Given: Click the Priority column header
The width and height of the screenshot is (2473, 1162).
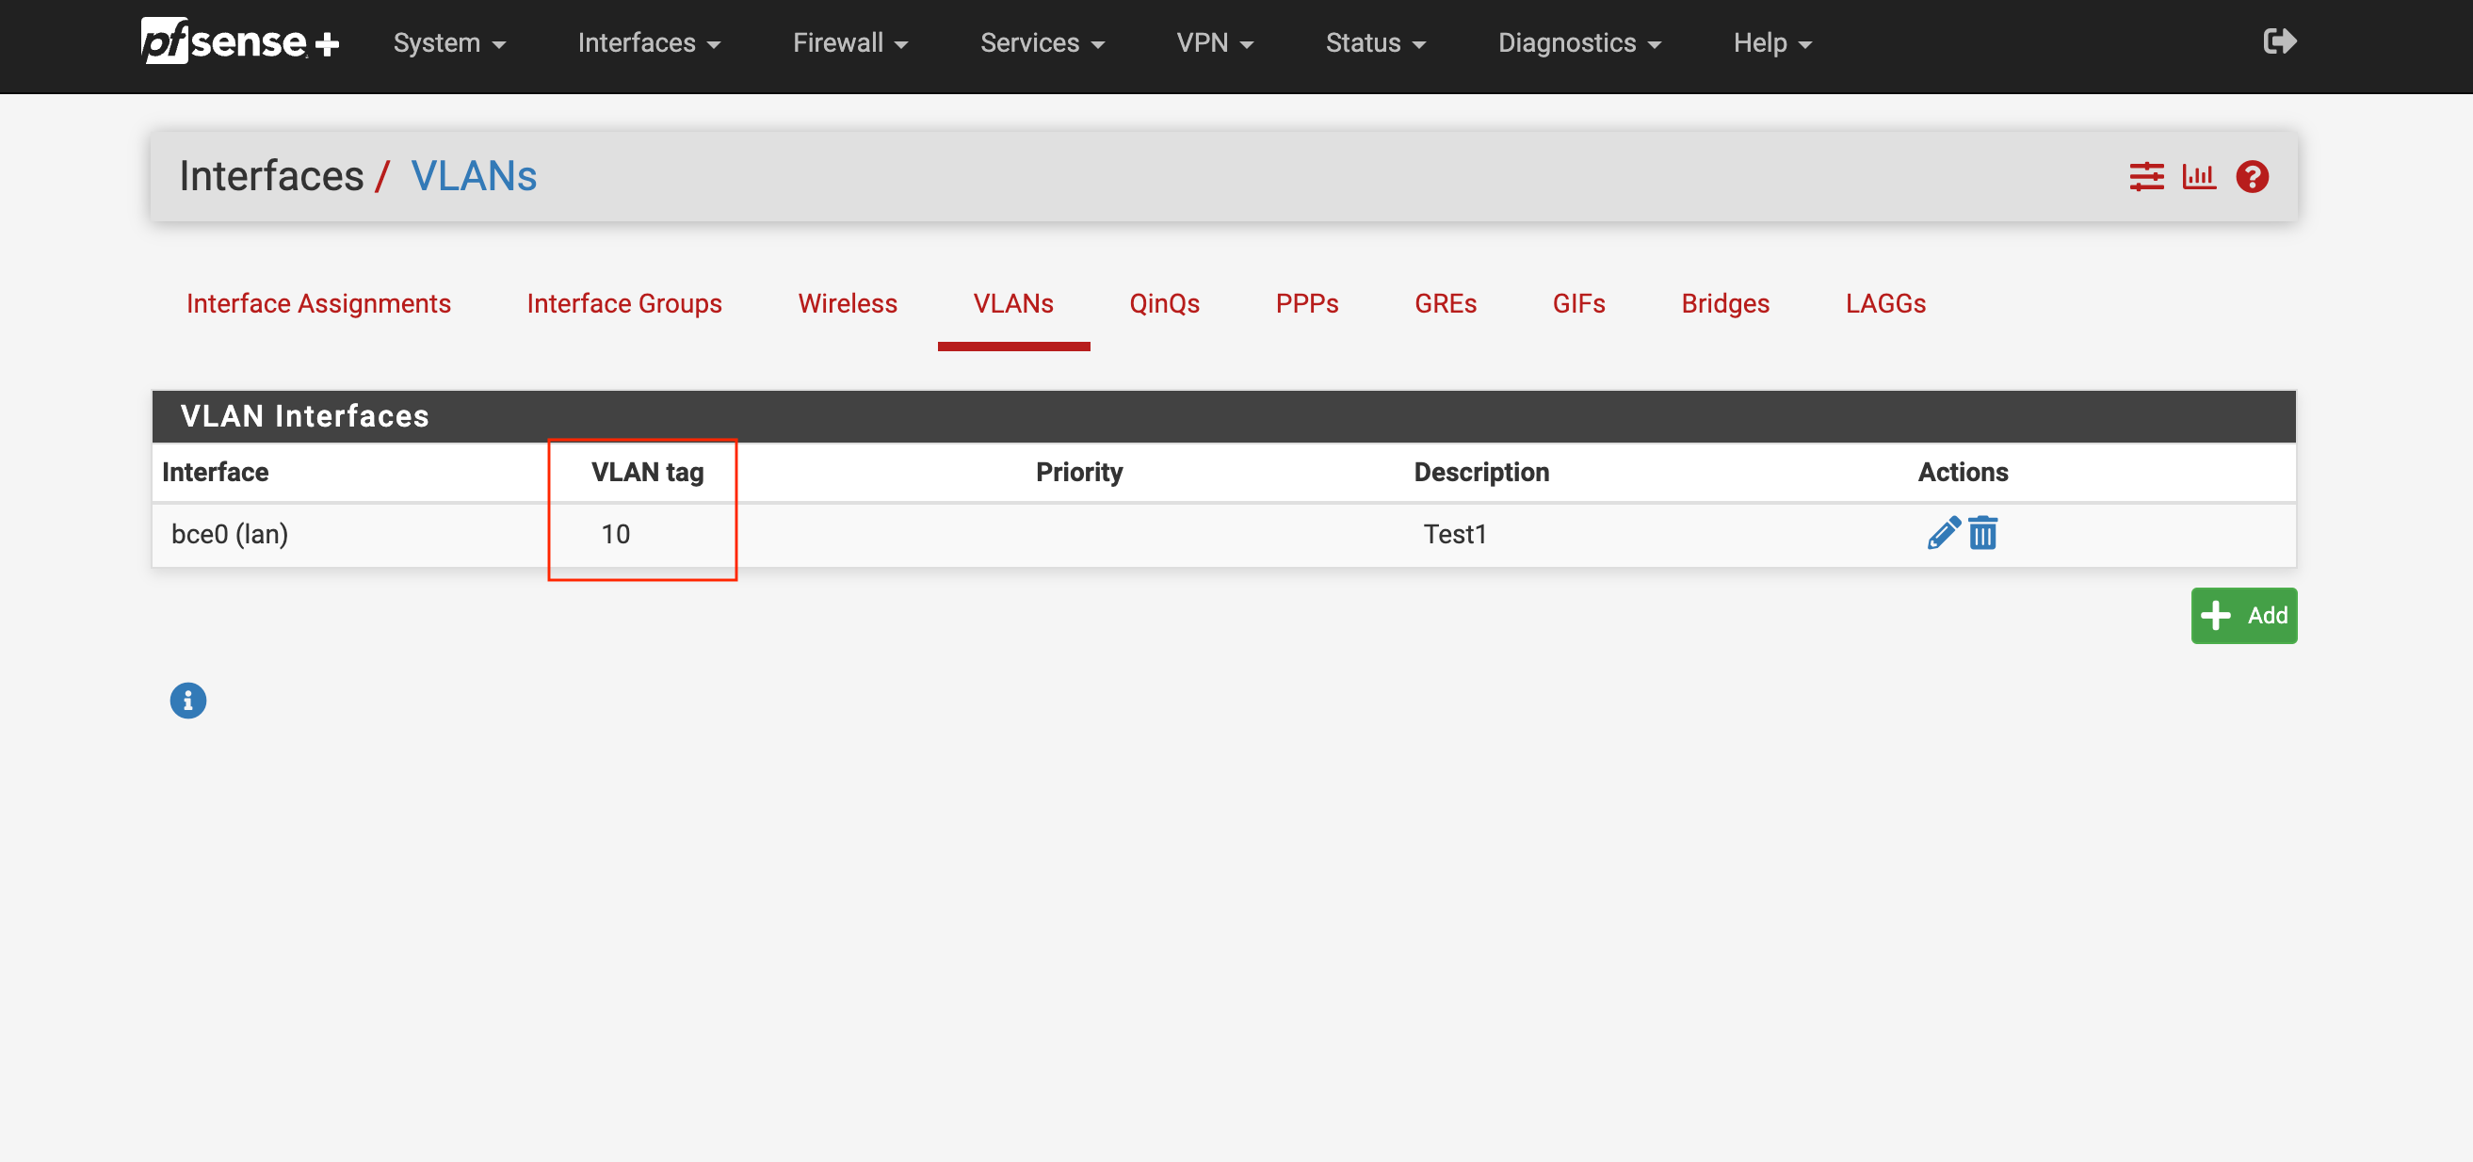Looking at the screenshot, I should coord(1079,472).
